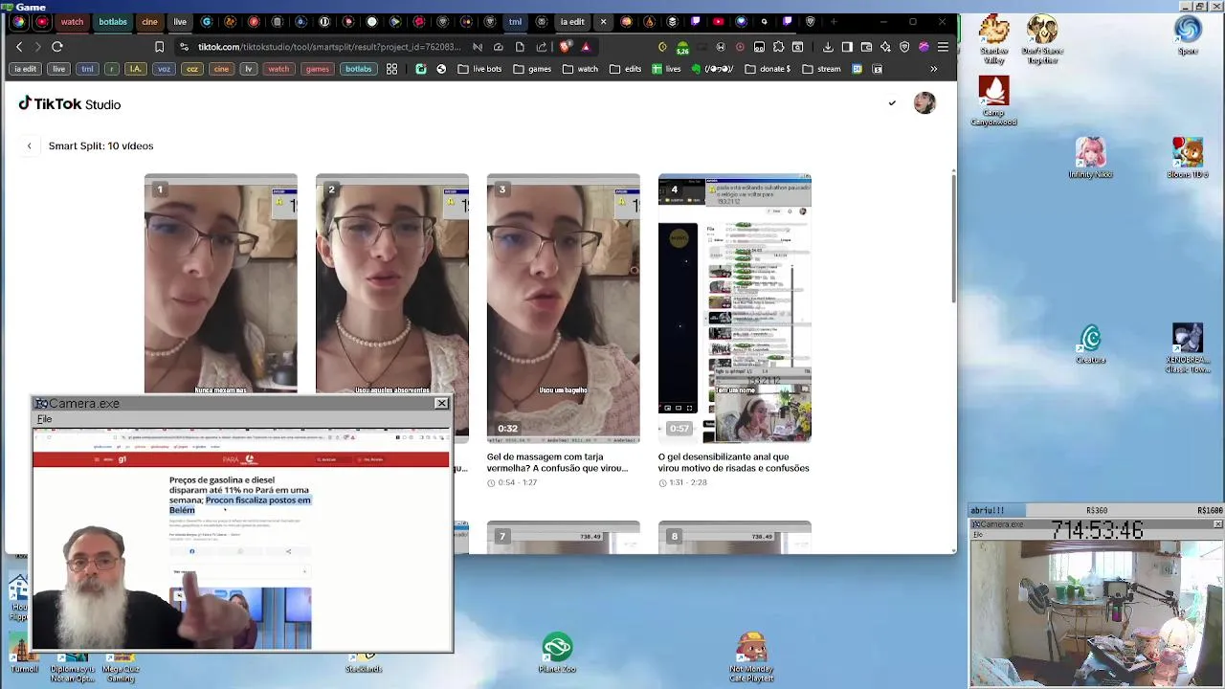
Task: Open the Bloons TD 6 desktop shortcut
Action: point(1188,158)
